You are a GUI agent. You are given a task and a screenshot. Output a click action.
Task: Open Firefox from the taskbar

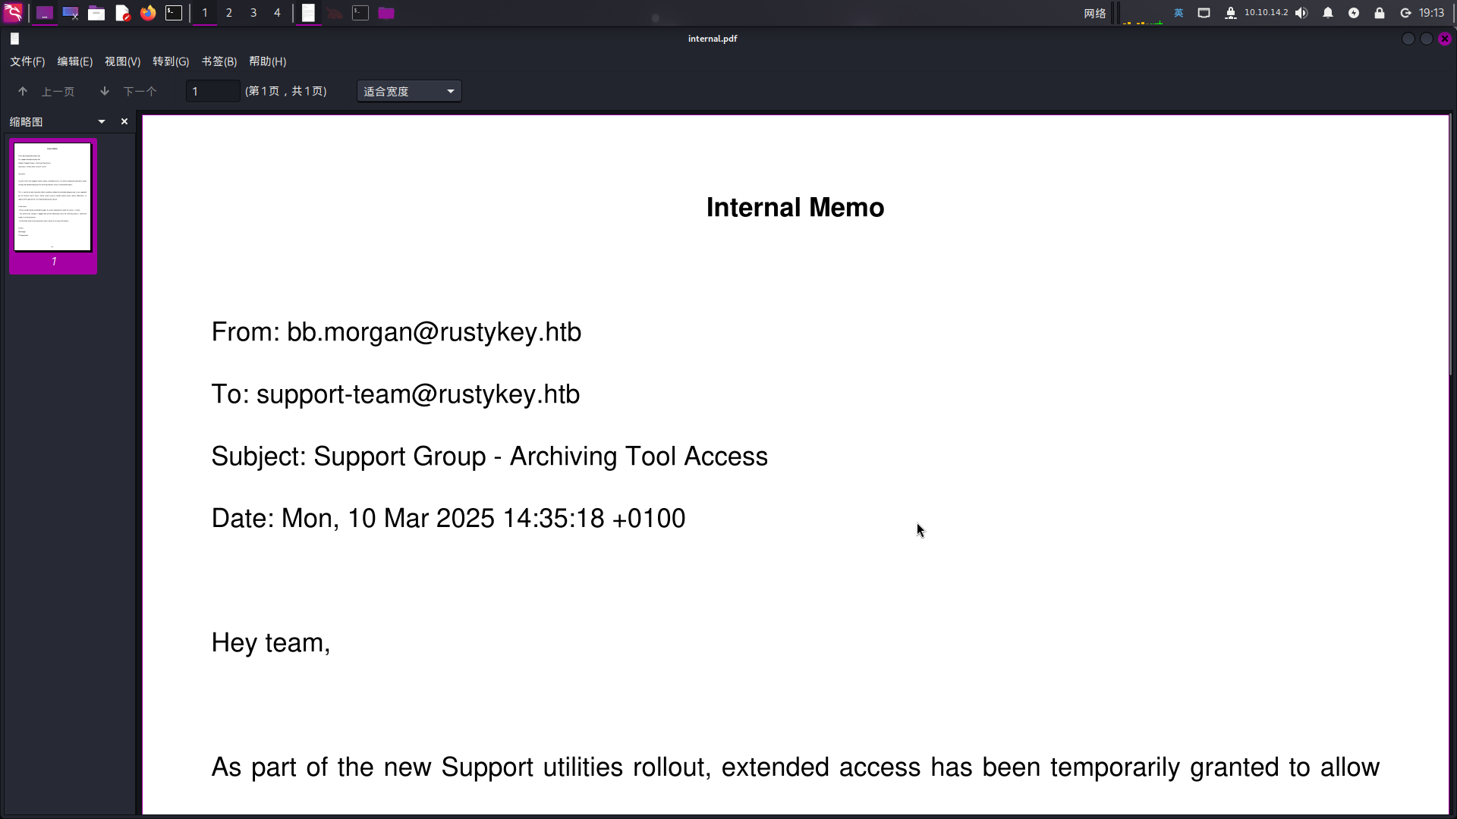[x=148, y=13]
